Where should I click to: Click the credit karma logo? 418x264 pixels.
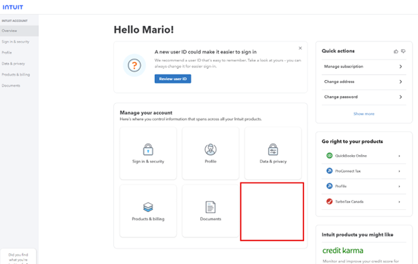[x=343, y=251]
